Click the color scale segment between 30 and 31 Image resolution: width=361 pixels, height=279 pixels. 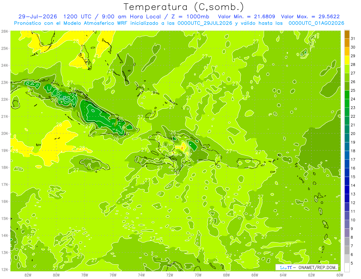pyautogui.click(x=347, y=43)
